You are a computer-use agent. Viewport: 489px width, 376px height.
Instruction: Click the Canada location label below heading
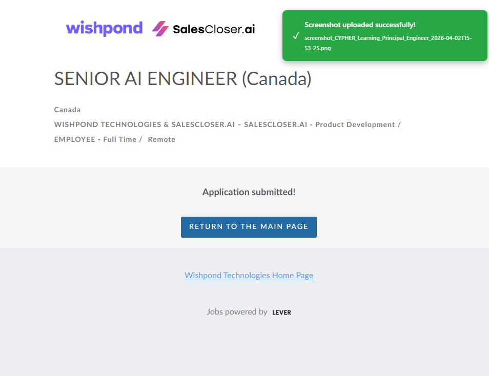click(67, 110)
